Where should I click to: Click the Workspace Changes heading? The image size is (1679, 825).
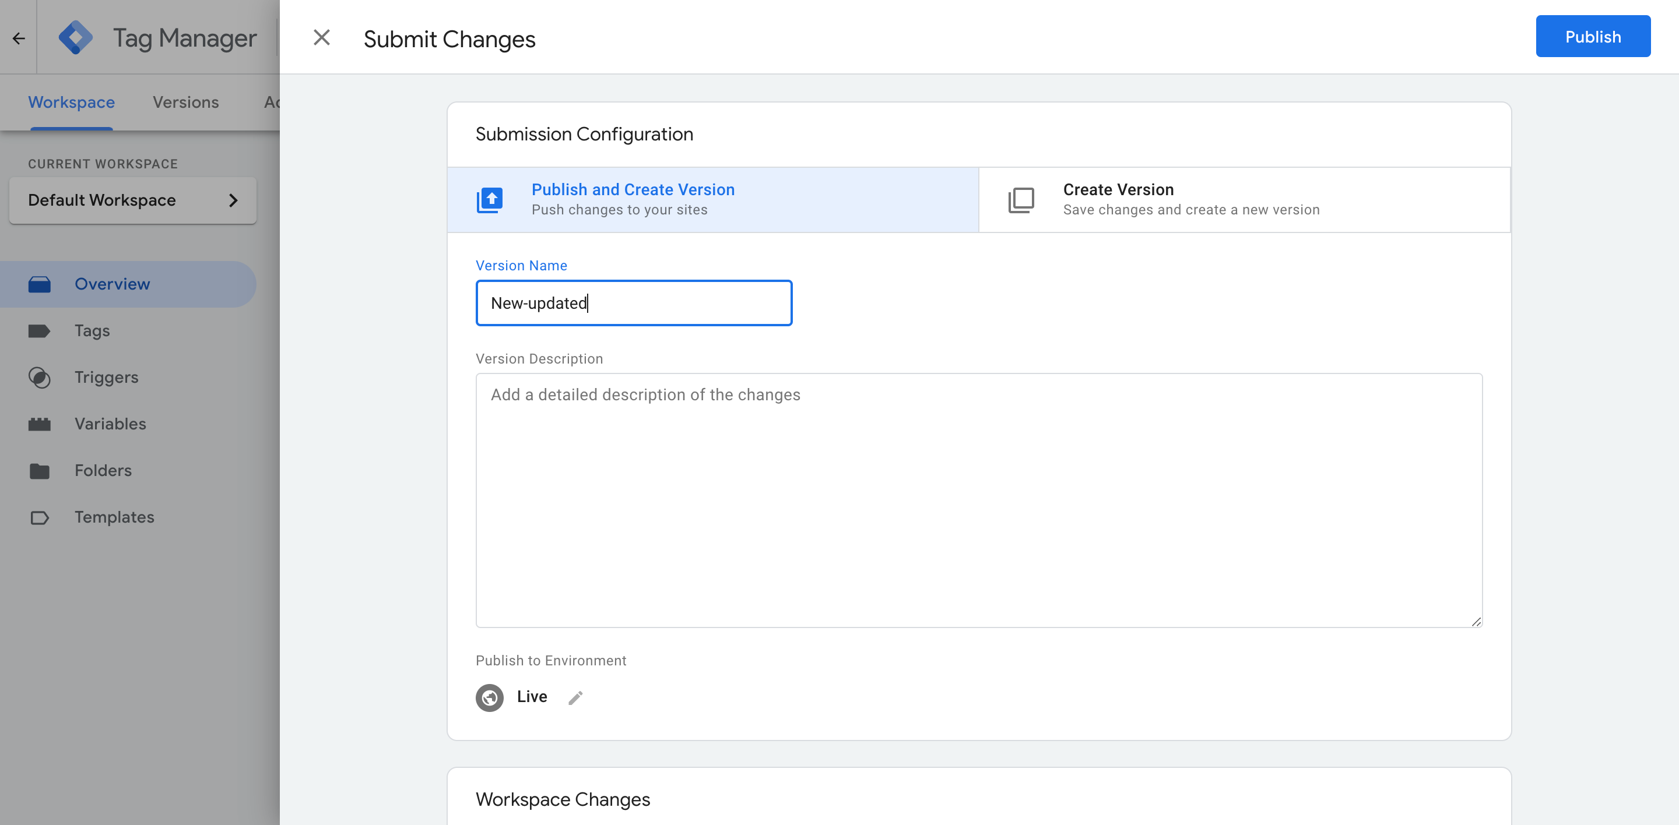pos(563,799)
